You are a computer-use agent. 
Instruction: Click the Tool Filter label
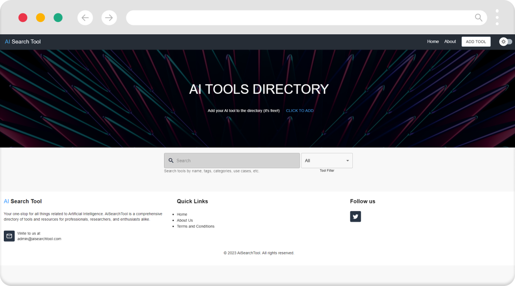[x=327, y=171]
